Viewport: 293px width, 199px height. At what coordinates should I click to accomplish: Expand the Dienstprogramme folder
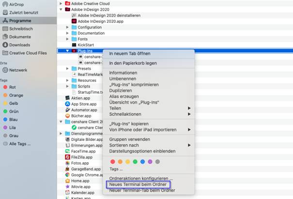[61, 134]
